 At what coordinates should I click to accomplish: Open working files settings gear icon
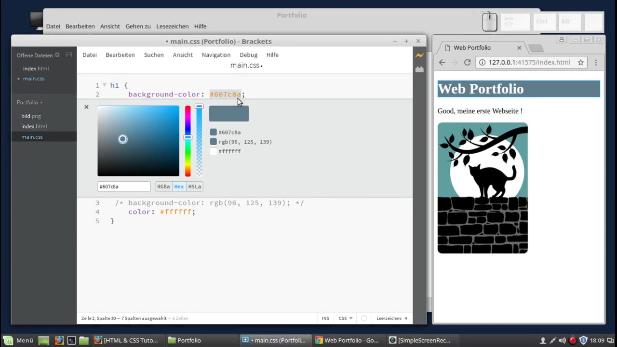tap(57, 55)
